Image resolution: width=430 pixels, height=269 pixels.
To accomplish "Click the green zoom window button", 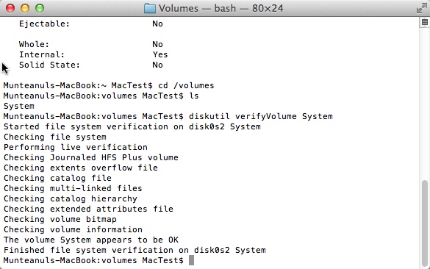I will point(40,8).
